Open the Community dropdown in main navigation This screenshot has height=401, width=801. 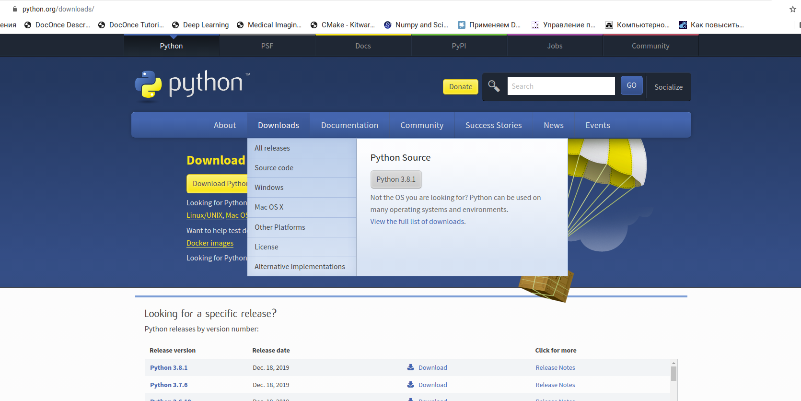(x=422, y=125)
